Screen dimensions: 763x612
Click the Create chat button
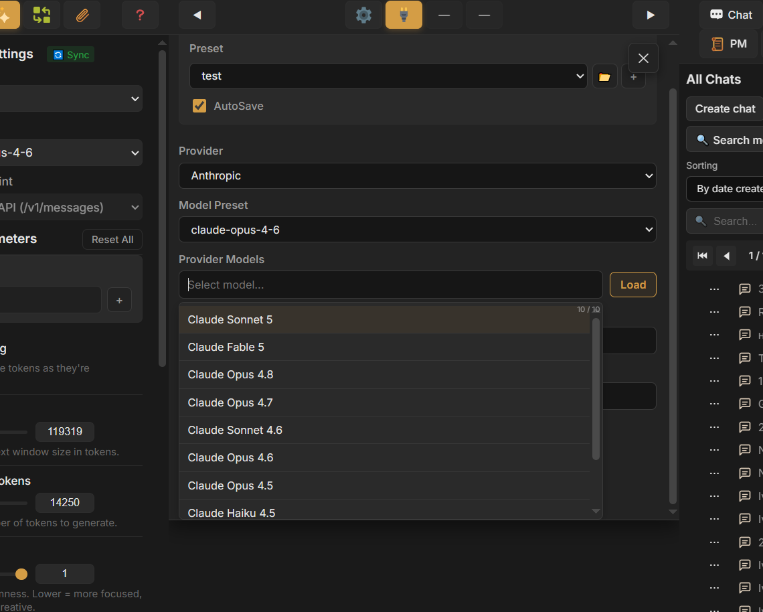pos(725,109)
